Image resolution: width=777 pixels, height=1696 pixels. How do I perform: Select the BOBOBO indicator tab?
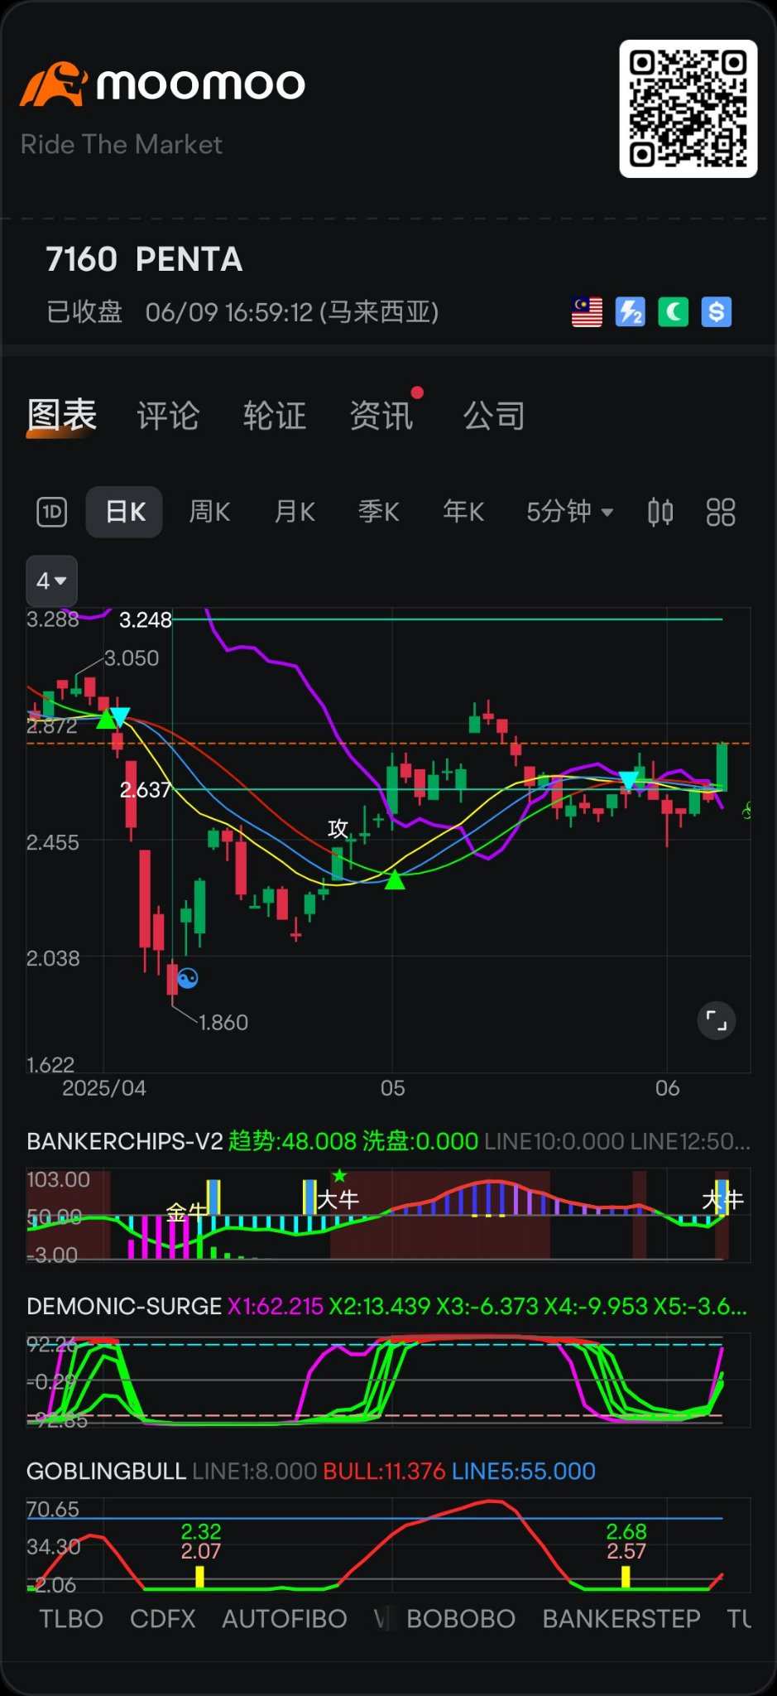pyautogui.click(x=461, y=1618)
